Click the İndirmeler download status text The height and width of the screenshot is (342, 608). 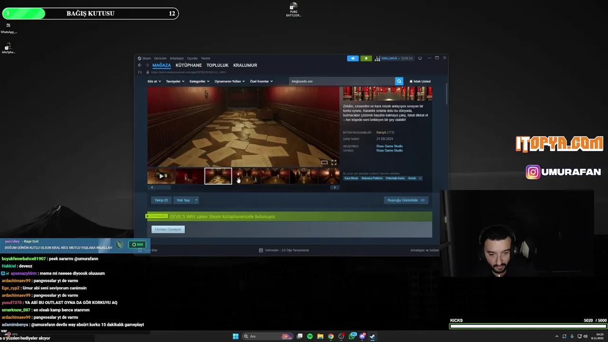coord(287,250)
